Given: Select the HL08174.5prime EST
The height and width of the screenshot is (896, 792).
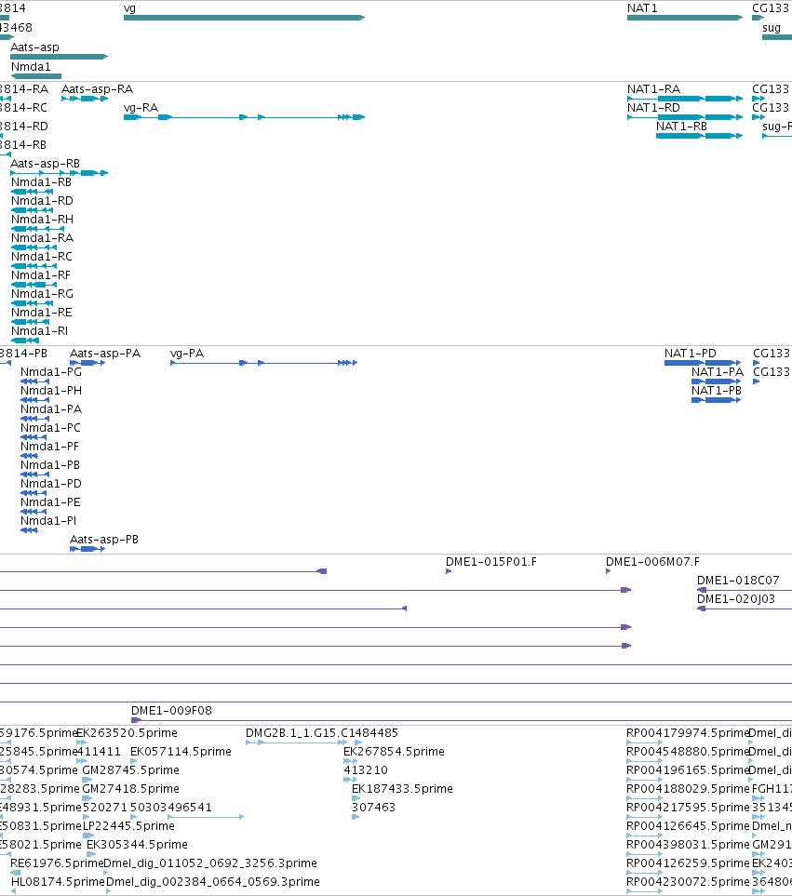Looking at the screenshot, I should [16, 890].
